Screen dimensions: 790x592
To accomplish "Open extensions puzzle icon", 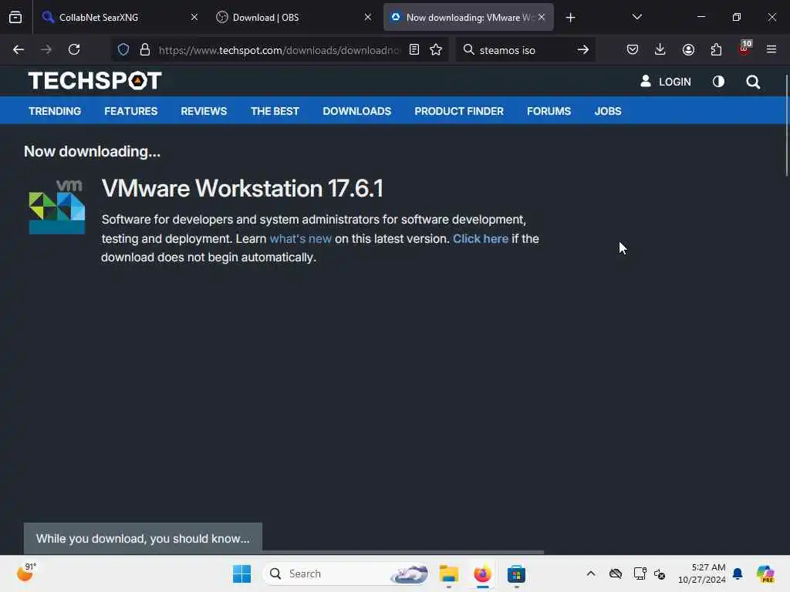I will click(717, 50).
